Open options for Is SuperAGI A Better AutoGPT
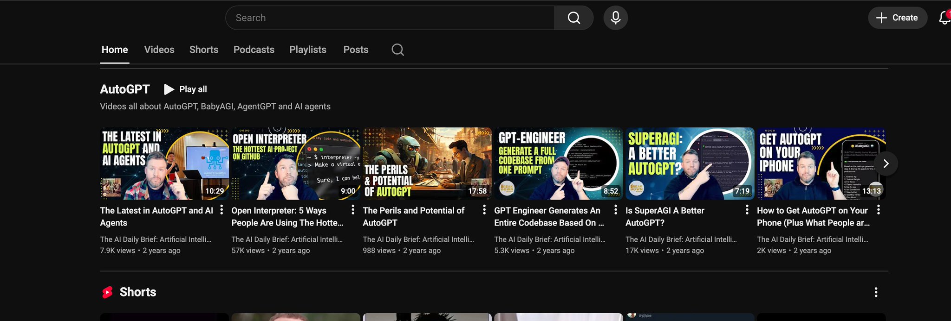 click(747, 210)
